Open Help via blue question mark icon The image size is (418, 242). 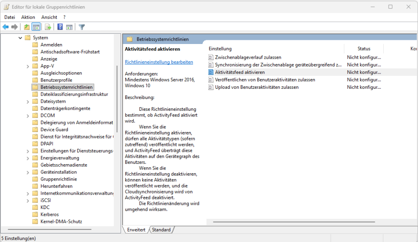tap(60, 27)
